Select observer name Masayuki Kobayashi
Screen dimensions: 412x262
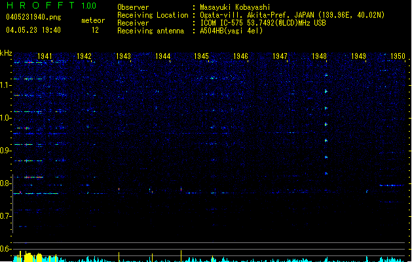pyautogui.click(x=234, y=7)
